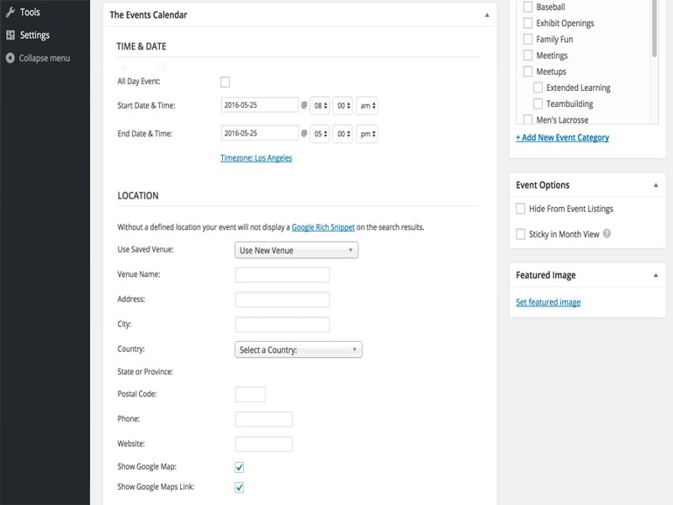Open the end hour 05 selector

click(320, 134)
